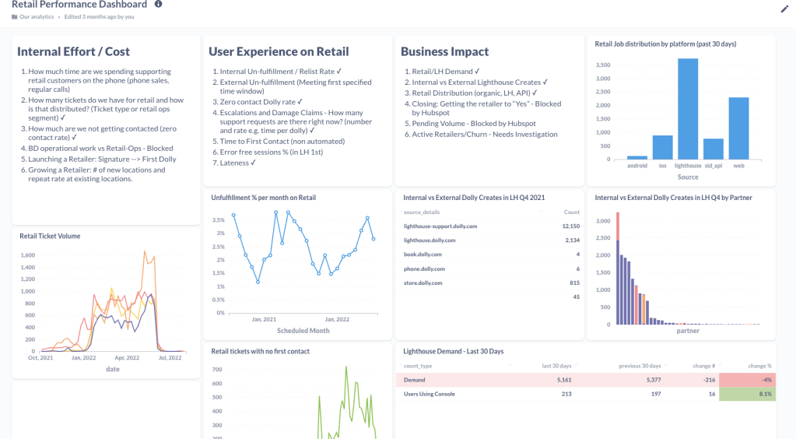Open Retail tickets with no first contact
Image resolution: width=796 pixels, height=439 pixels.
pyautogui.click(x=260, y=351)
